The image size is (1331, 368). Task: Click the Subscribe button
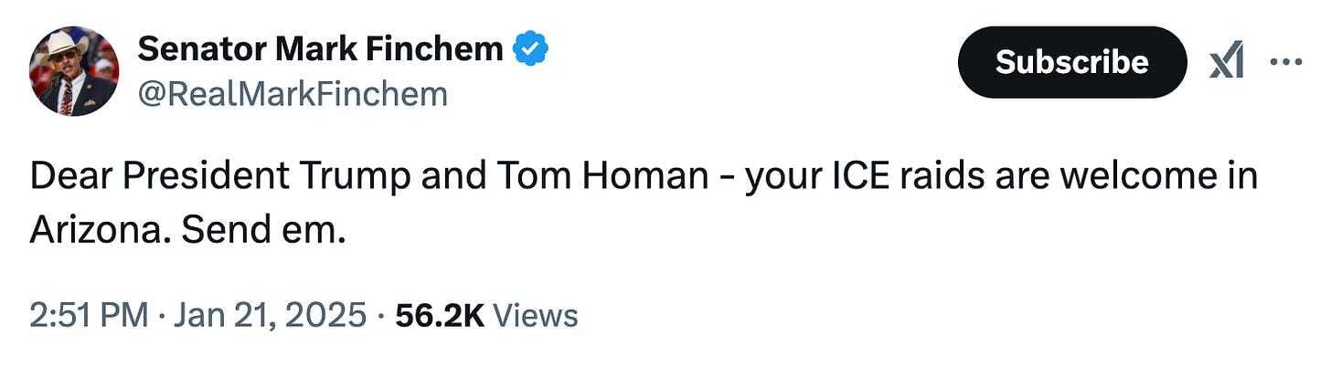click(1071, 62)
